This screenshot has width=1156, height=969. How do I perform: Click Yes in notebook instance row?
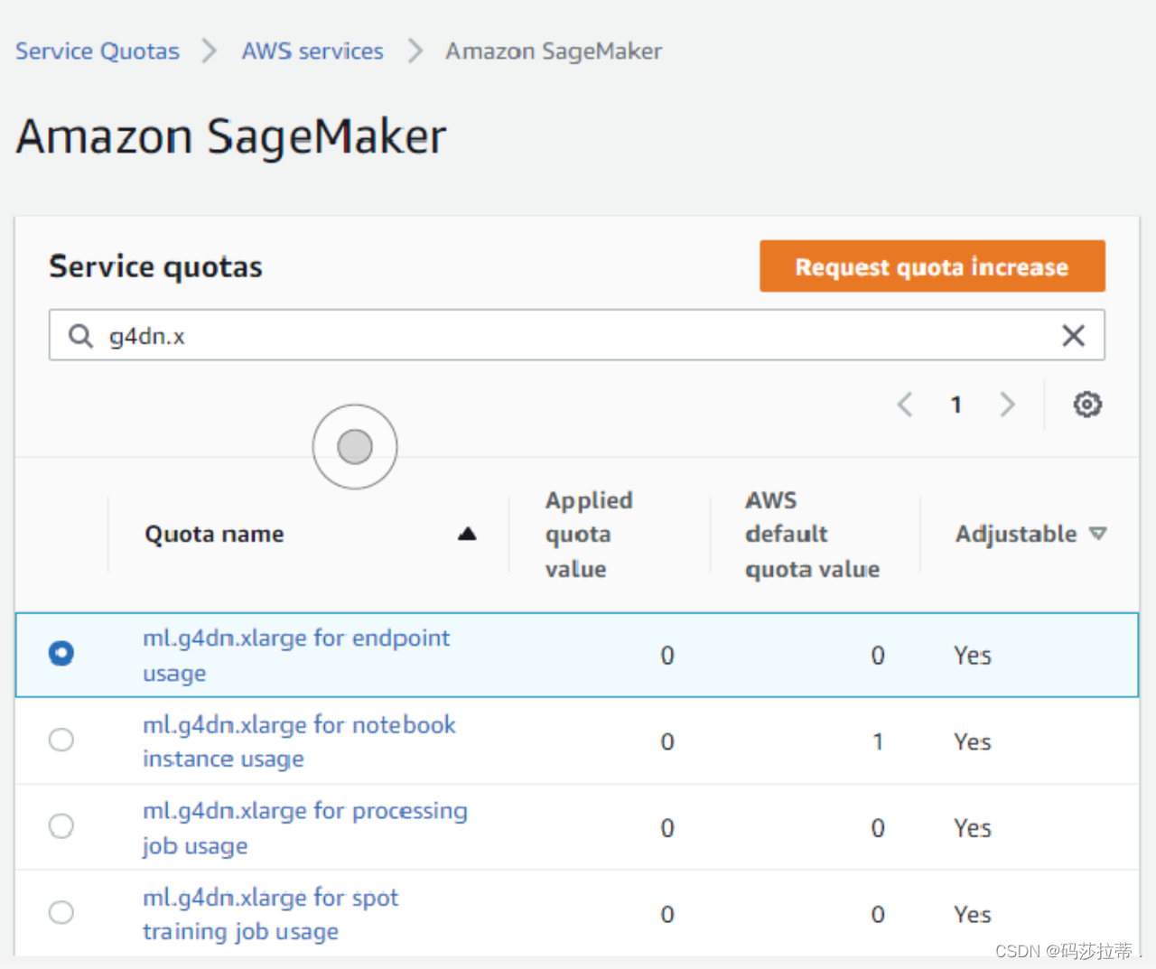coord(973,742)
